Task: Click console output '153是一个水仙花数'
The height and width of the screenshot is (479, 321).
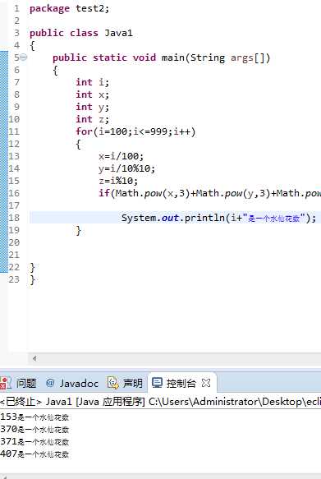Action: click(x=34, y=417)
